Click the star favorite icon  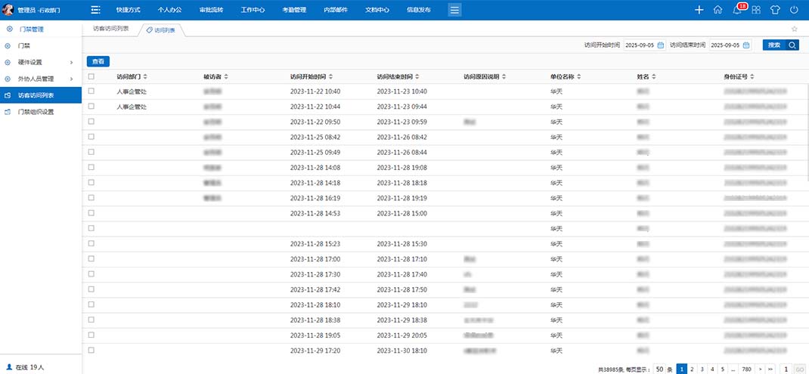794,29
